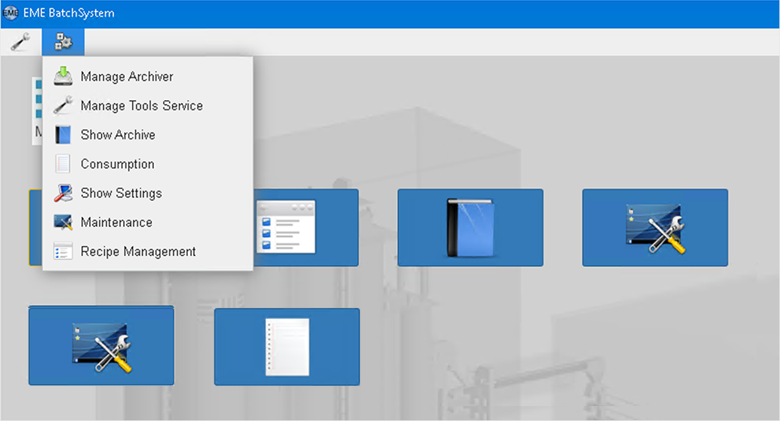Open Recipe Management menu entry
This screenshot has width=780, height=421.
click(148, 251)
